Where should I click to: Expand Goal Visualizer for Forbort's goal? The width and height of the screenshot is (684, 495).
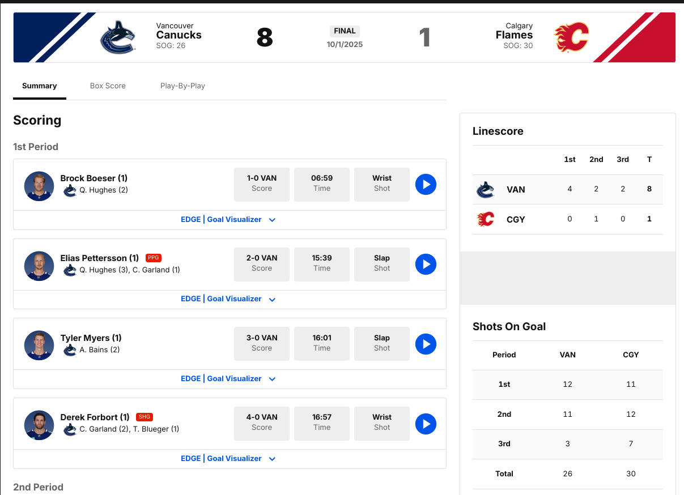point(228,459)
